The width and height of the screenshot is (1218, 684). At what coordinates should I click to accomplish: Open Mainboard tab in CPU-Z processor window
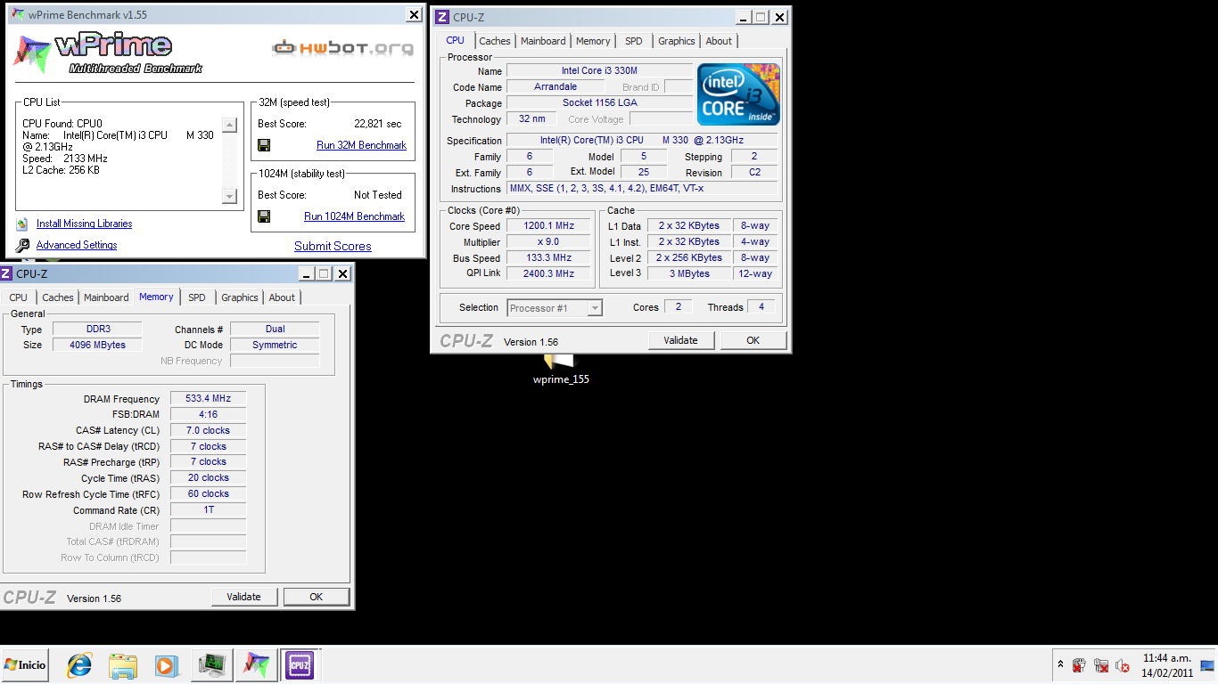click(543, 41)
